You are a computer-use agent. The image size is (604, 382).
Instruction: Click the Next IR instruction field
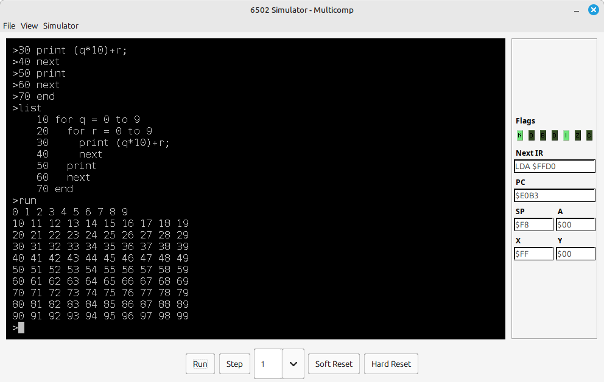[x=554, y=166]
